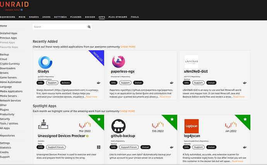Select the Tools / Utilities category
This screenshot has height=165, width=267.
pos(9,124)
